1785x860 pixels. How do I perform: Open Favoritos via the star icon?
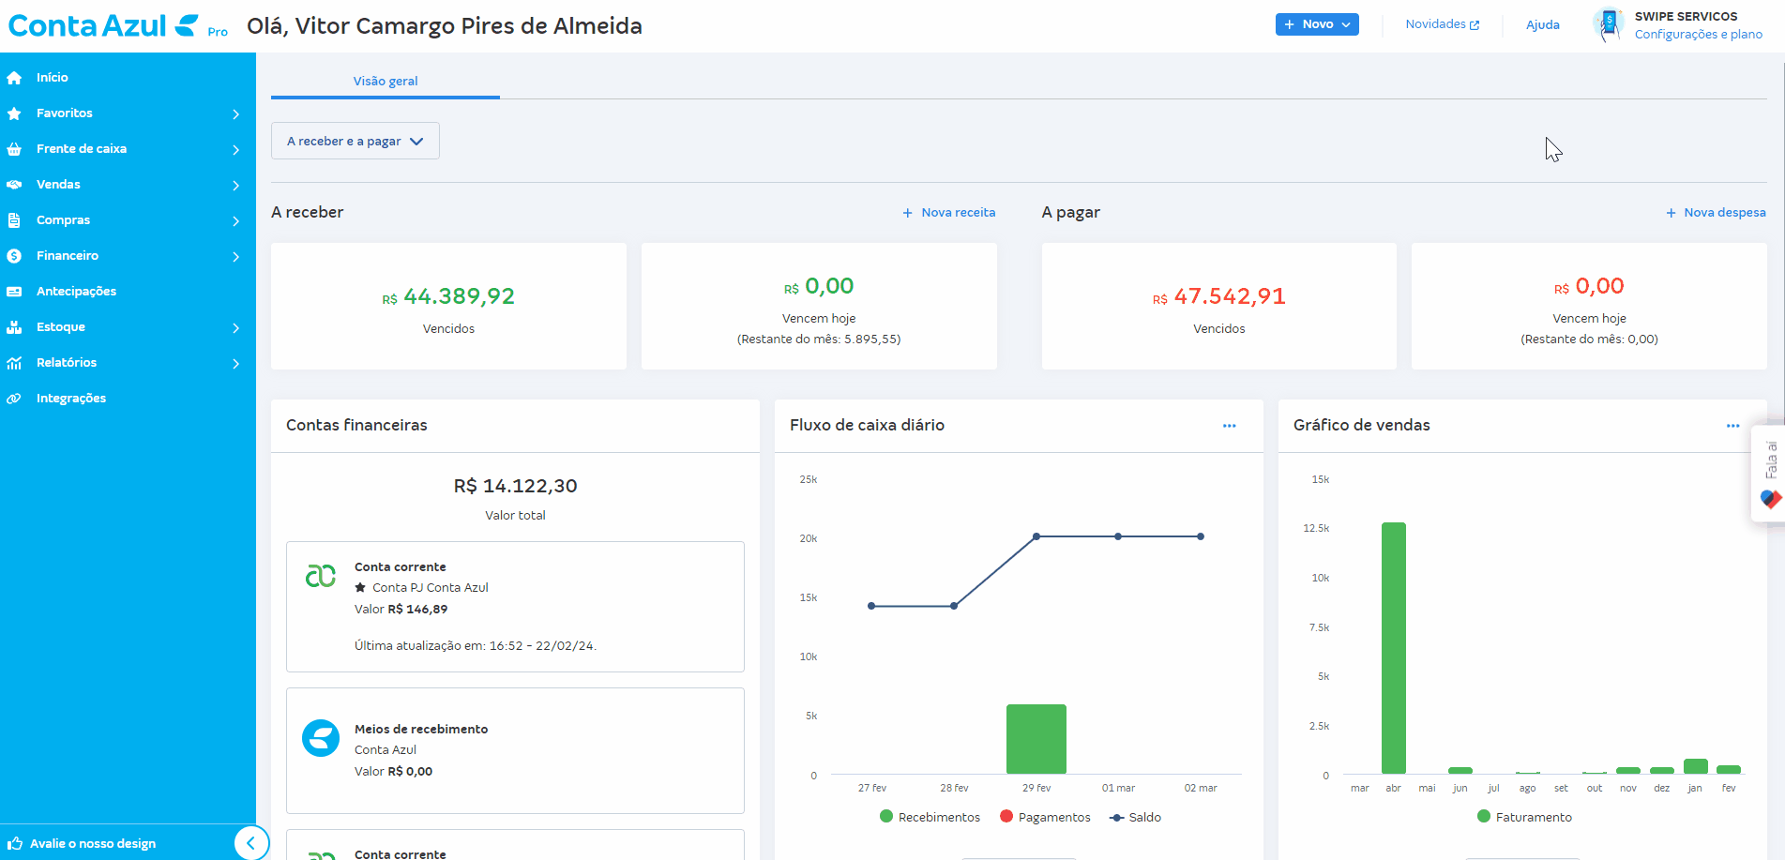pos(15,113)
